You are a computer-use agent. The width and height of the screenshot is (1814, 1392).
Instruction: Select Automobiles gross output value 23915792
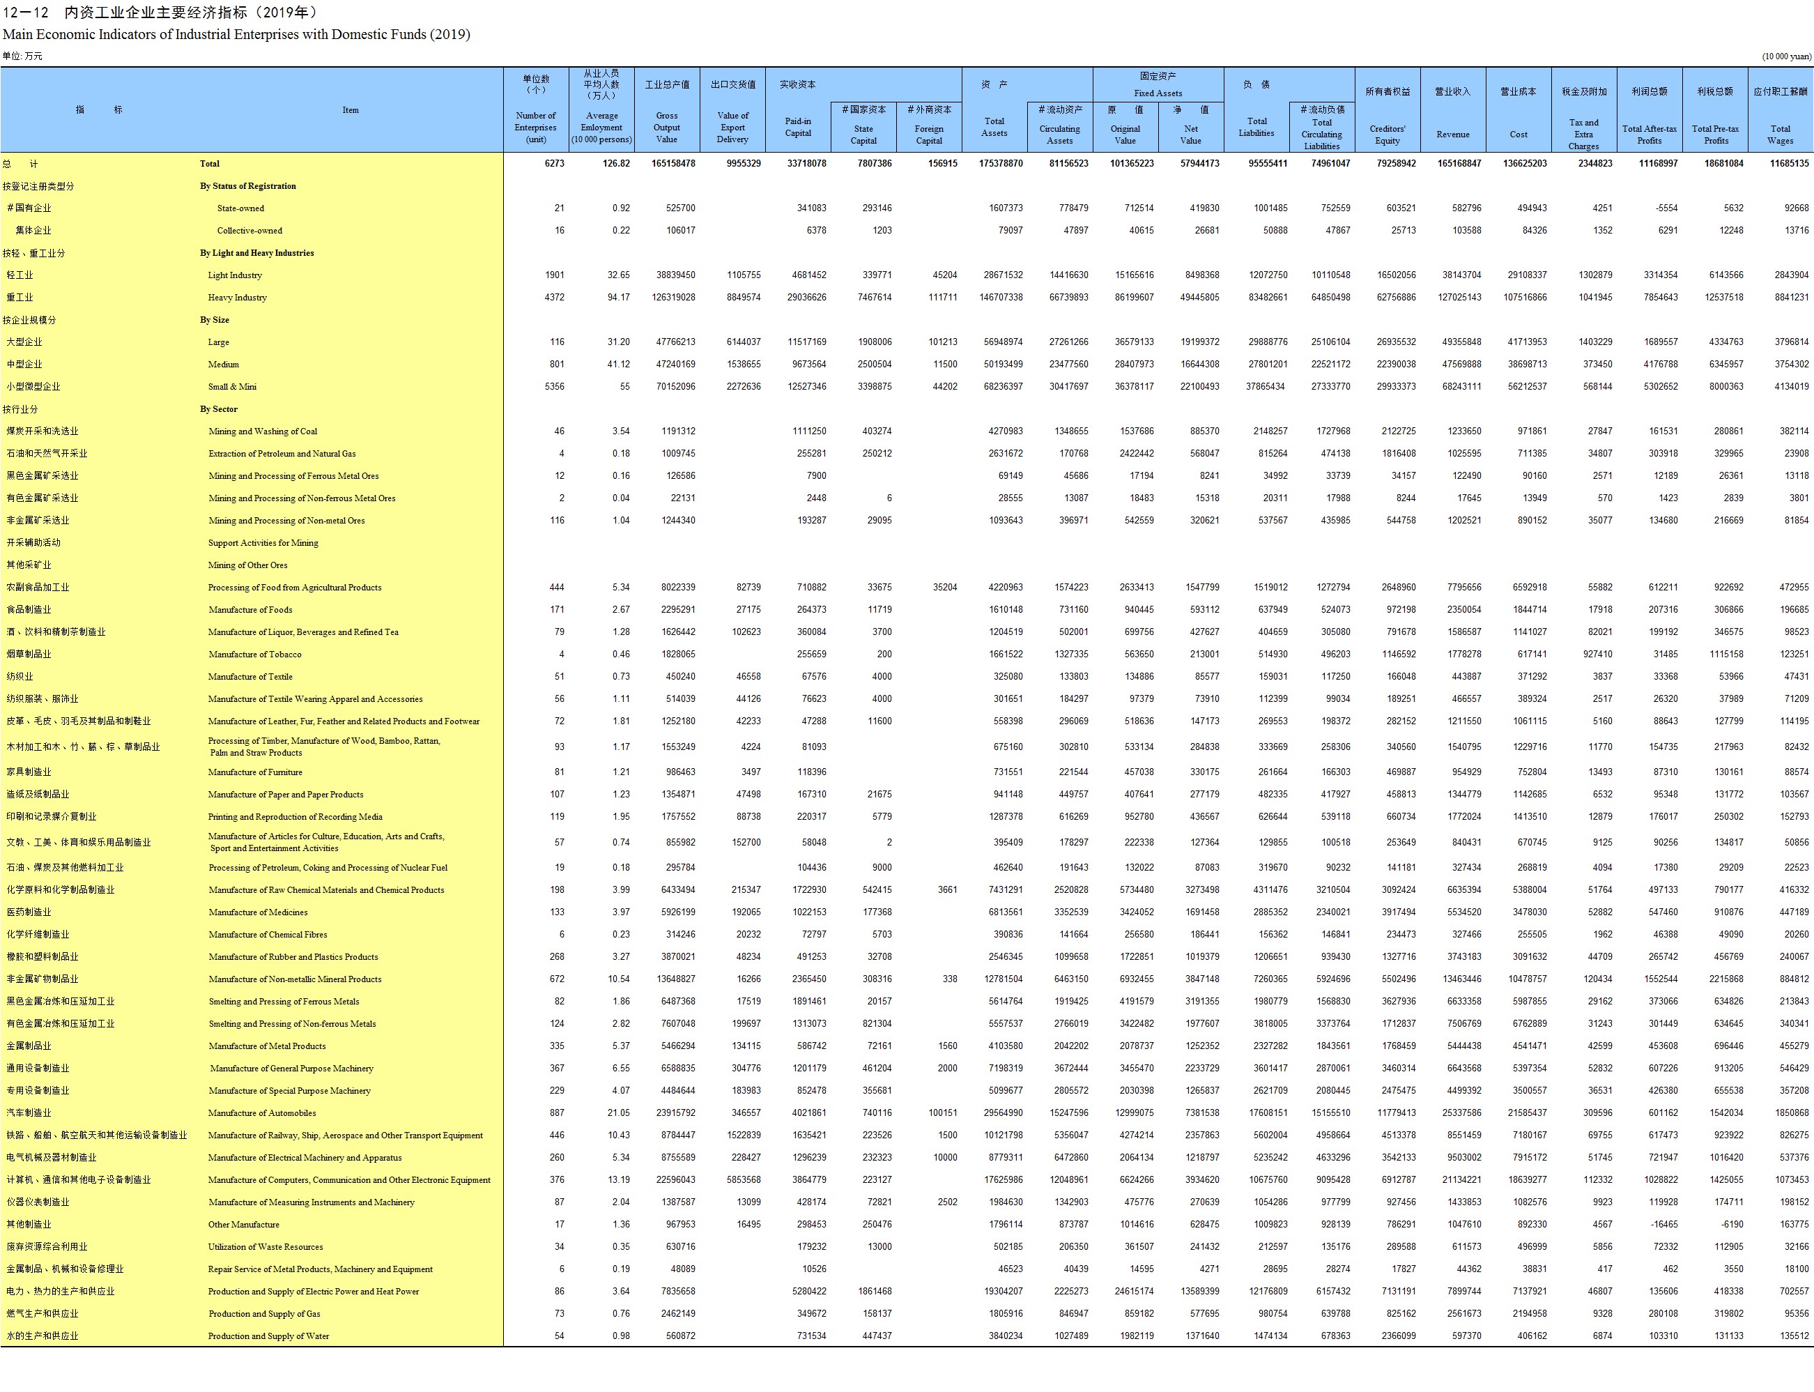(x=676, y=1114)
